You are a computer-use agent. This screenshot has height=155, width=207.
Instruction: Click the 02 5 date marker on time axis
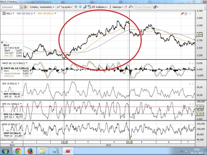[129, 142]
